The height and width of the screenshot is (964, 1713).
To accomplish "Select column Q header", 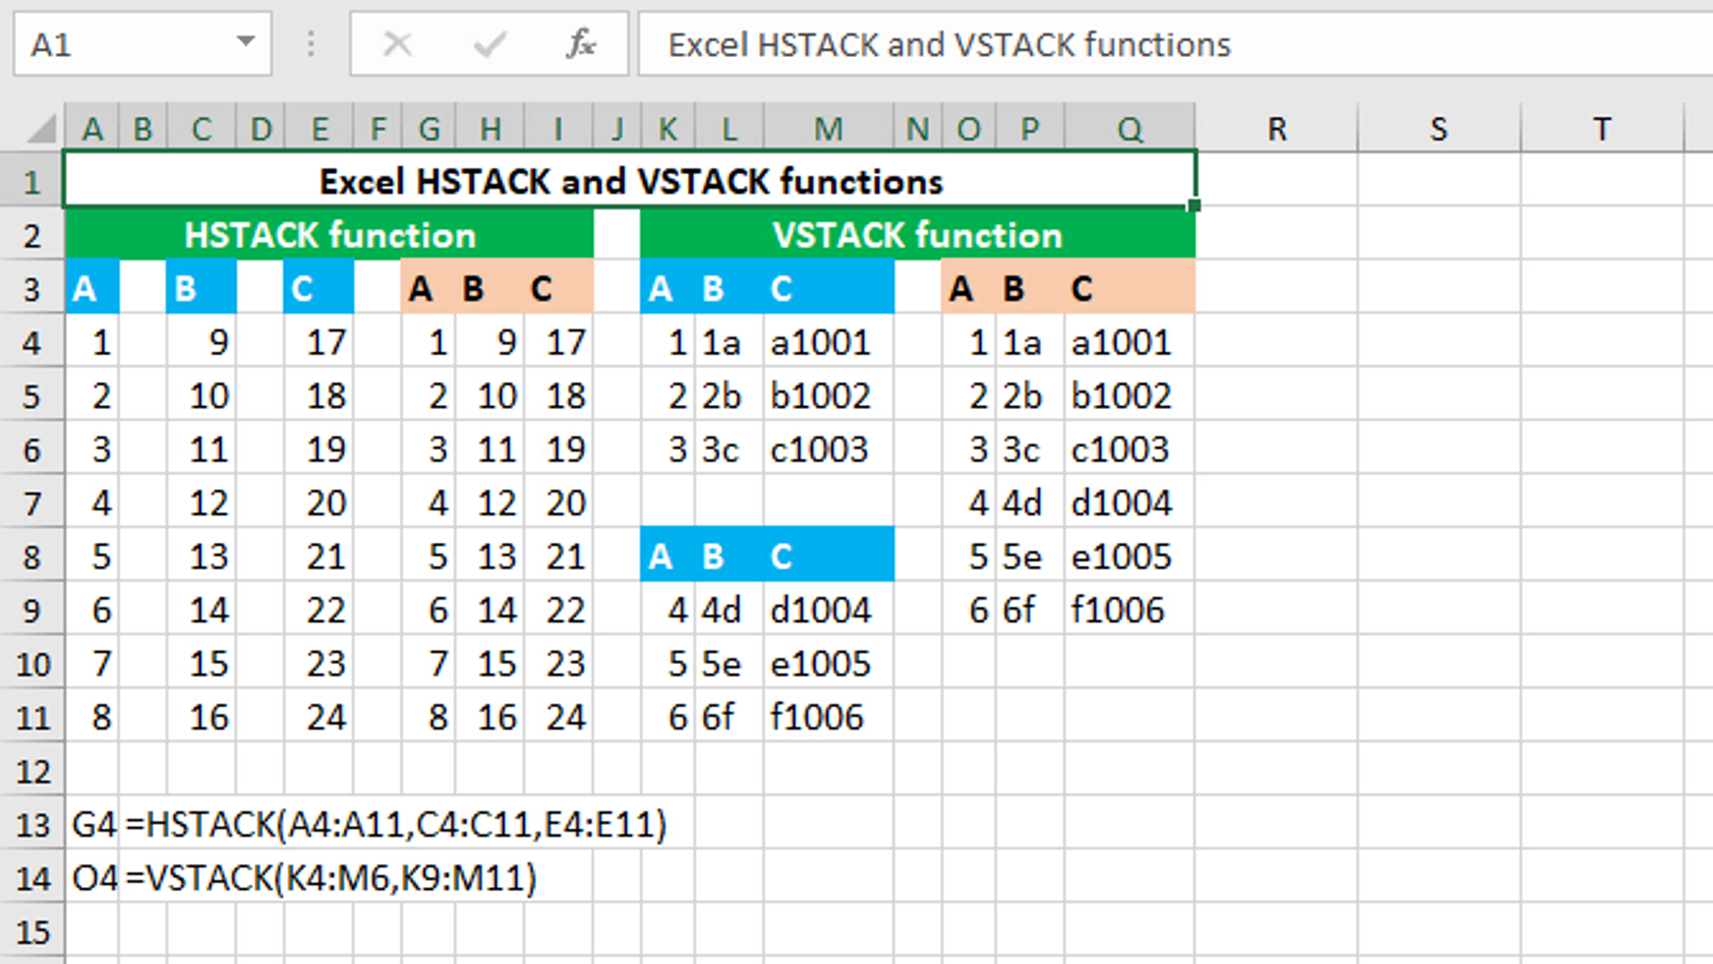I will (x=1130, y=129).
